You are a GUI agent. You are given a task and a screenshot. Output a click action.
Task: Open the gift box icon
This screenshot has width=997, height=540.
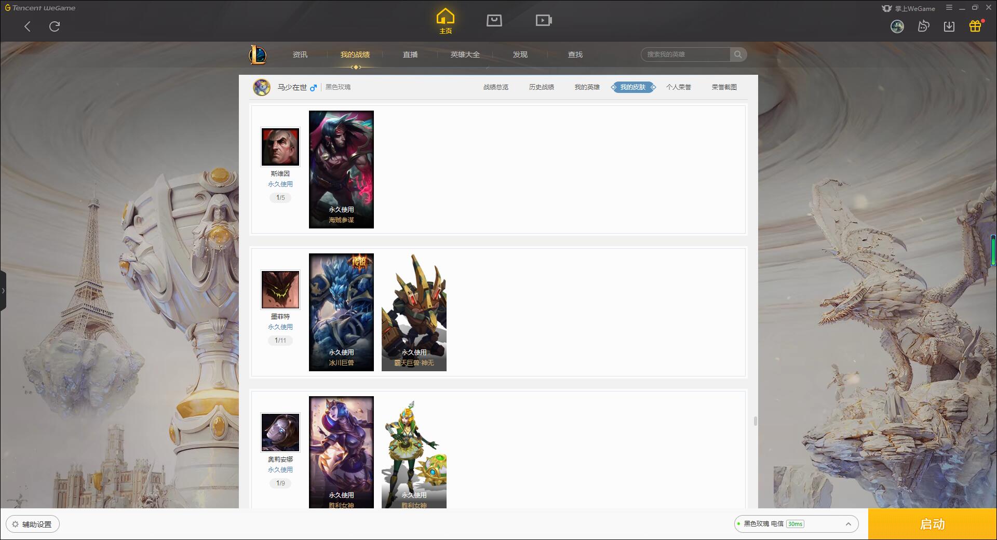[x=975, y=26]
